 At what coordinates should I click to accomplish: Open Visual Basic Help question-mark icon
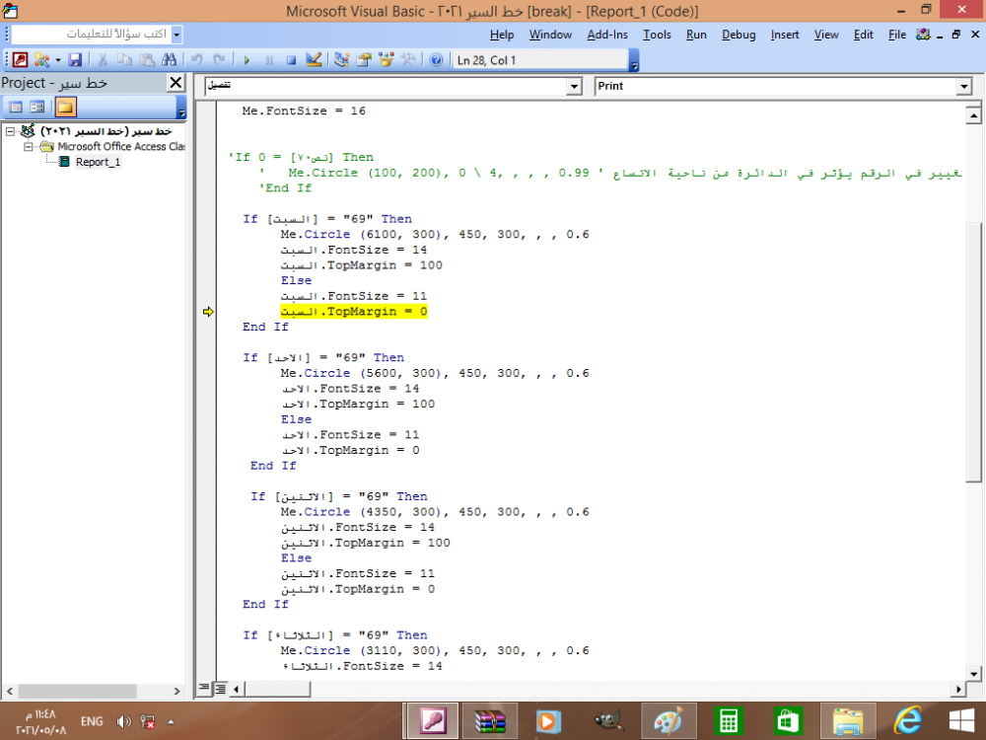pos(436,60)
